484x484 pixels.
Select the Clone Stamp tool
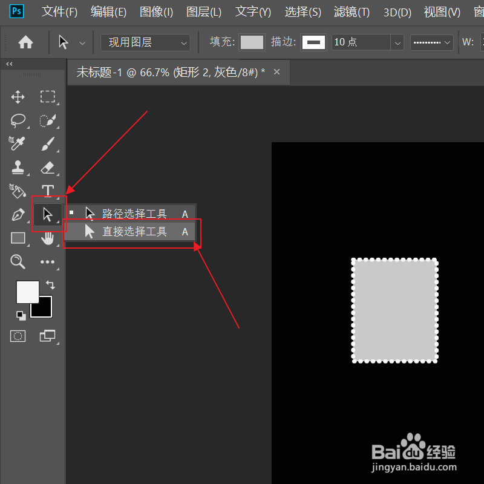(18, 168)
